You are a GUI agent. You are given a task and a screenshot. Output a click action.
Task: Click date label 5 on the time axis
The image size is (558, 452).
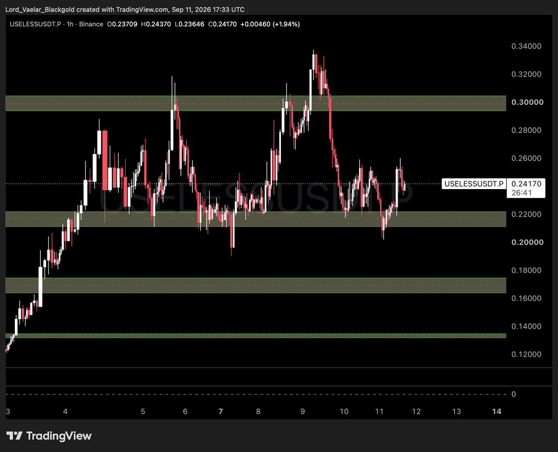pyautogui.click(x=143, y=412)
